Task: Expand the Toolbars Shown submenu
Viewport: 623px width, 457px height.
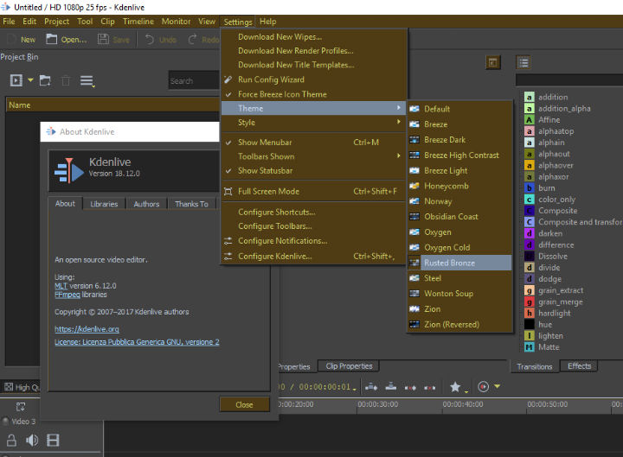Action: pos(314,156)
